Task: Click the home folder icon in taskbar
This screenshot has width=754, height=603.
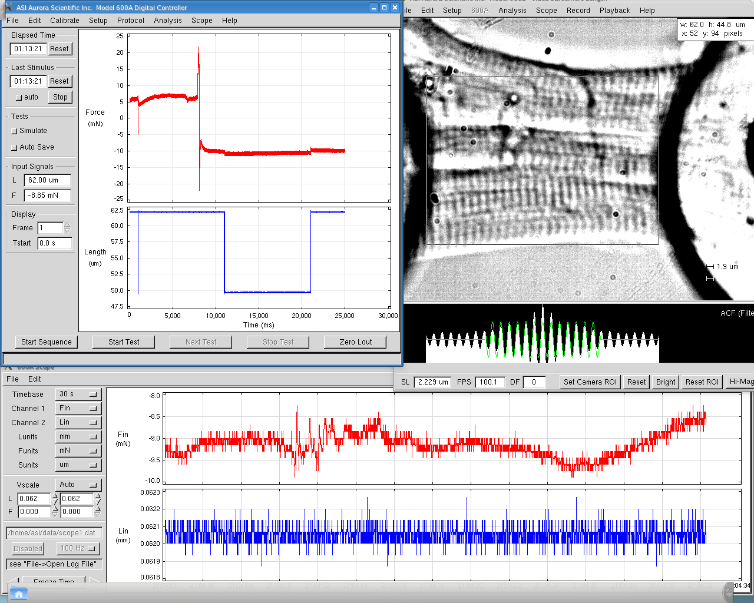Action: point(18,594)
